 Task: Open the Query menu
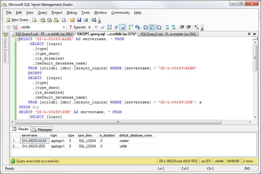(x=42, y=13)
